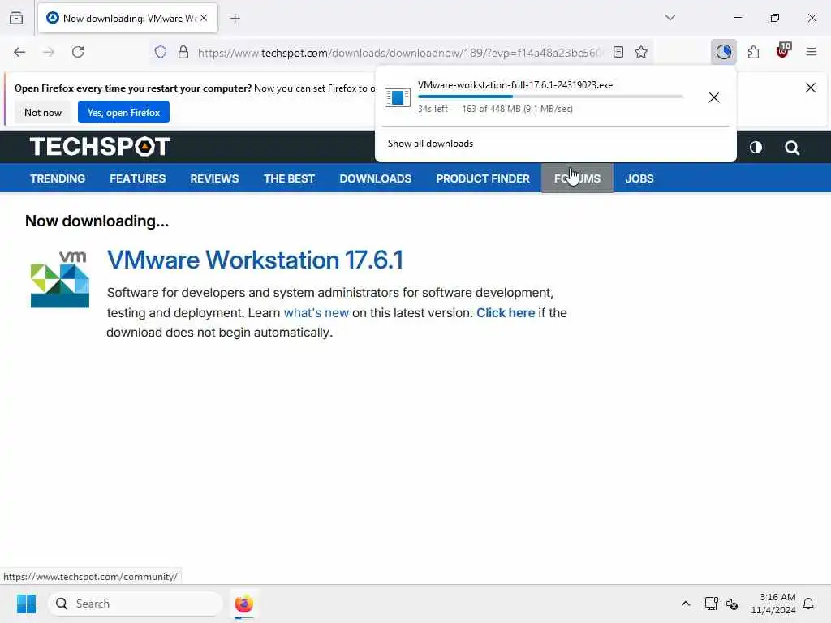831x623 pixels.
Task: Cancel the VMware workstation download
Action: coord(714,97)
